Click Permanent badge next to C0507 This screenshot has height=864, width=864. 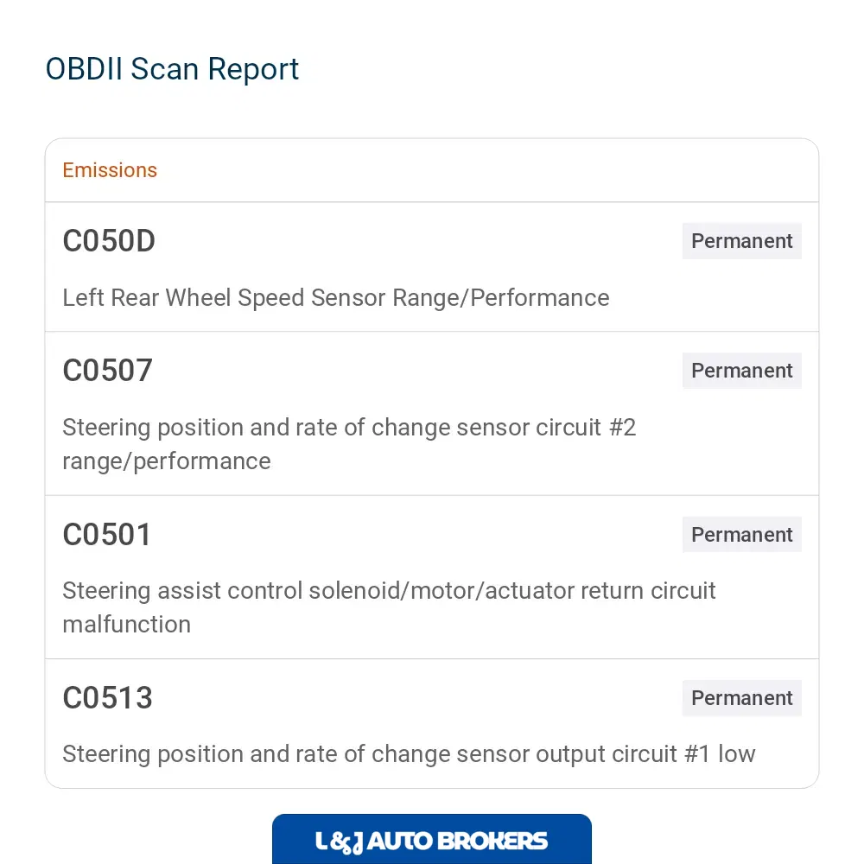click(x=741, y=371)
